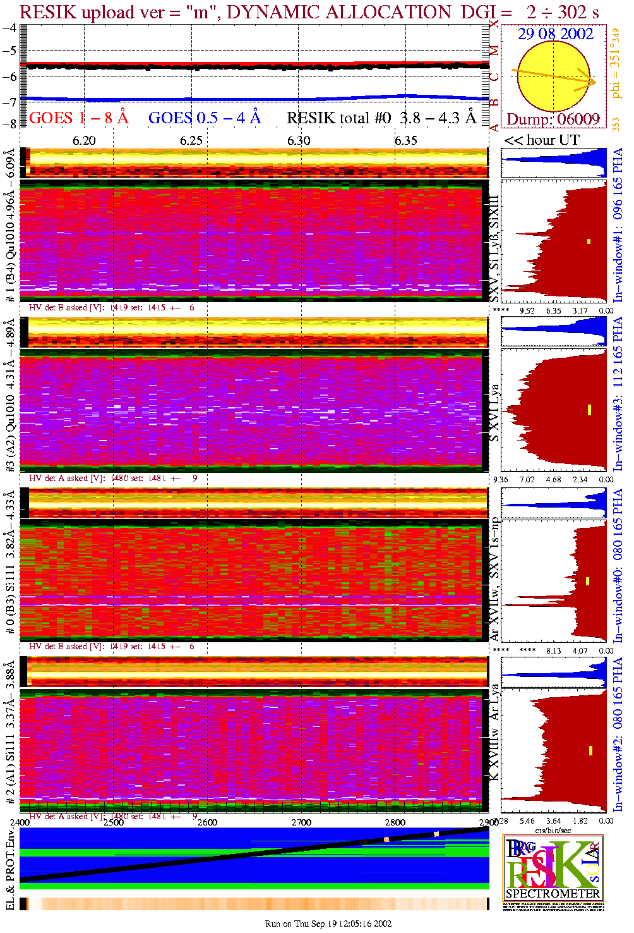
Task: Click the RESIK Spectrometer logo
Action: coord(553,867)
